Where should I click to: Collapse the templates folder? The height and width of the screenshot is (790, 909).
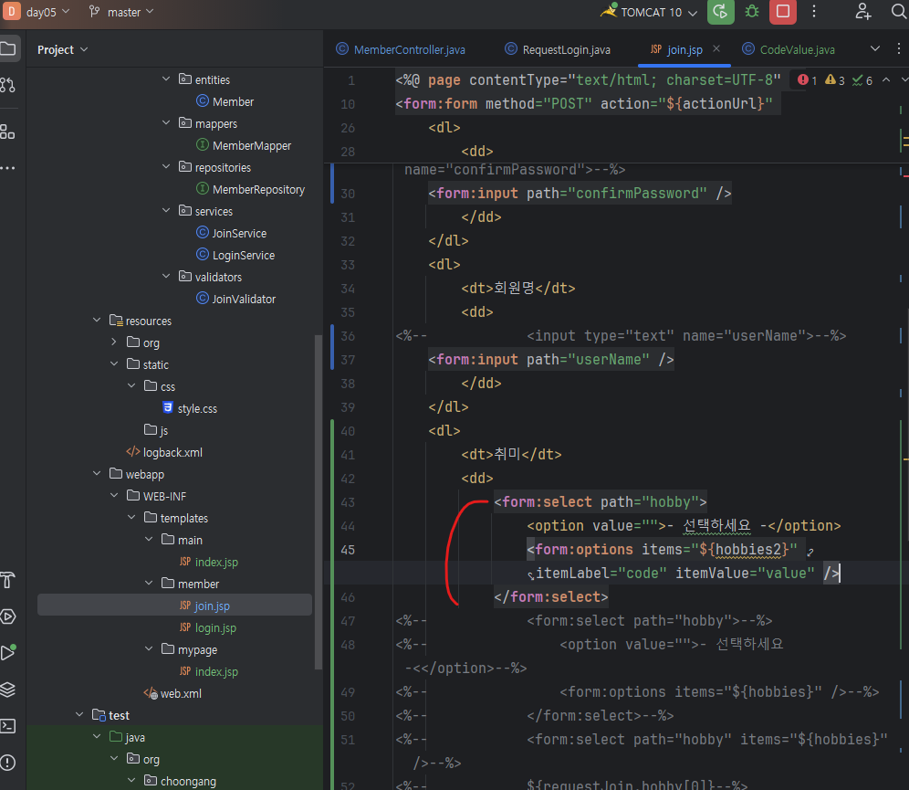tap(131, 517)
